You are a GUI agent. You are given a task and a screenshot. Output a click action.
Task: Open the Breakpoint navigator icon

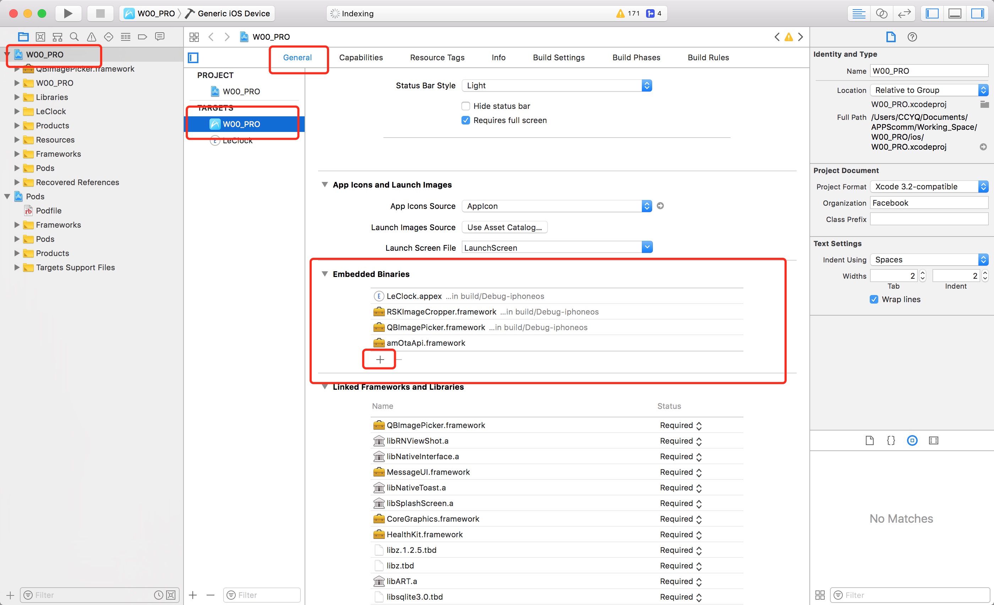pos(142,37)
